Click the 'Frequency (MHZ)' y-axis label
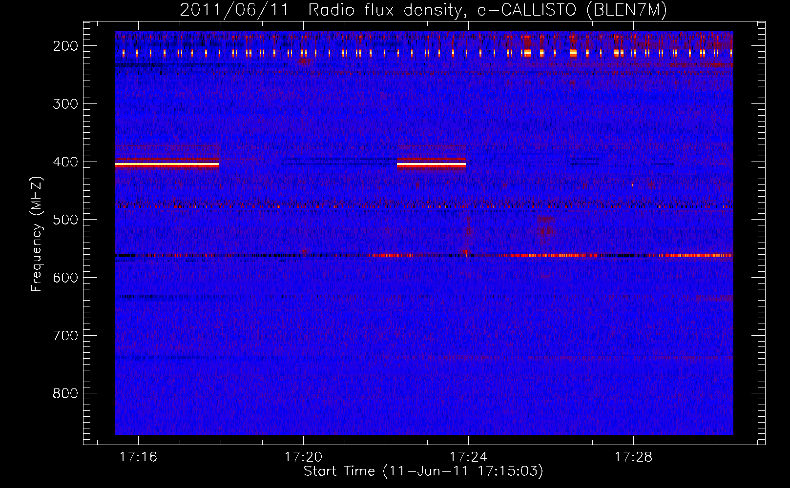Screen dimensions: 790x488 (37, 234)
